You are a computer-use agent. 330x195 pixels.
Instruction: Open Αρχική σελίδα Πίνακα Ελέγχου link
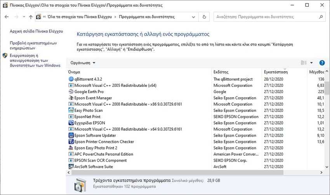[x=36, y=31]
